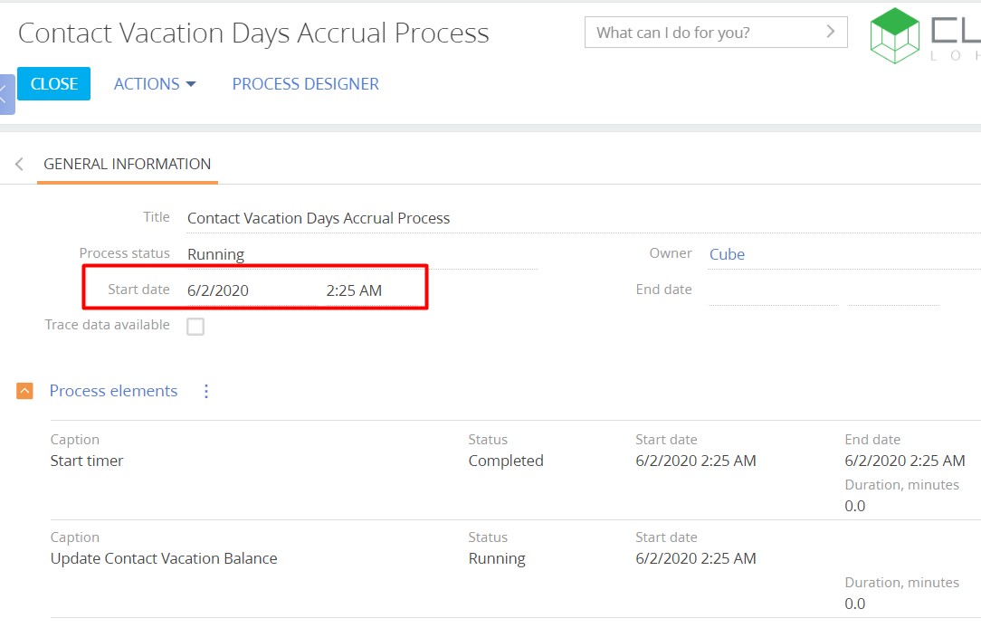Viewport: 981px width, 637px height.
Task: Collapse the Process elements section
Action: pyautogui.click(x=24, y=391)
